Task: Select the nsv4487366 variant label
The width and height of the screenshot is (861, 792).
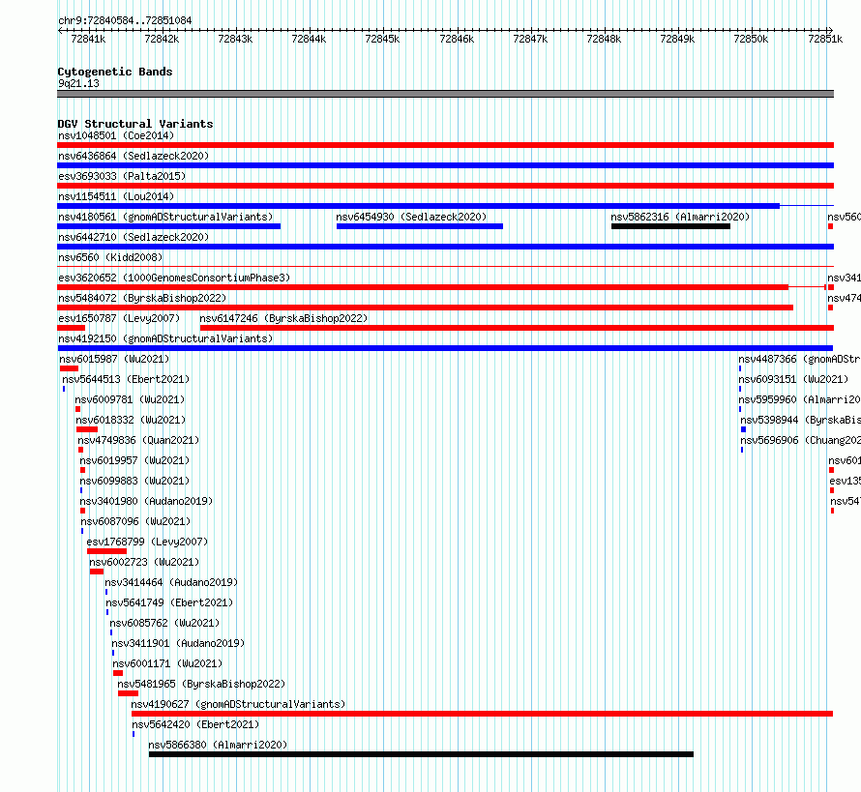Action: (x=799, y=359)
